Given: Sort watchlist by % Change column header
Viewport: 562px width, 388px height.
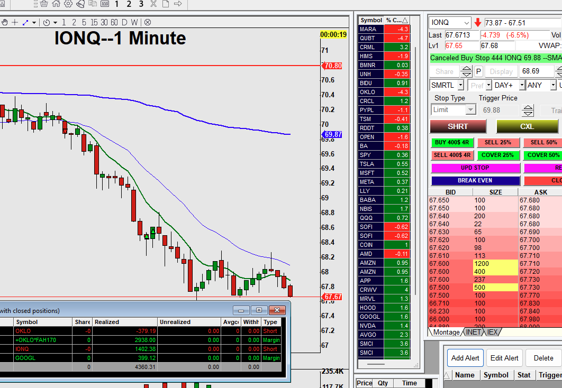Looking at the screenshot, I should coord(397,20).
